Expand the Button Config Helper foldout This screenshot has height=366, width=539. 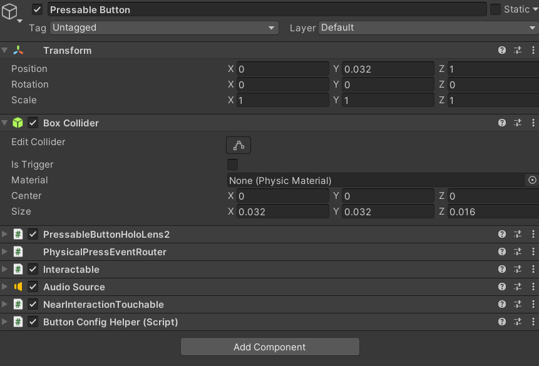click(x=4, y=322)
